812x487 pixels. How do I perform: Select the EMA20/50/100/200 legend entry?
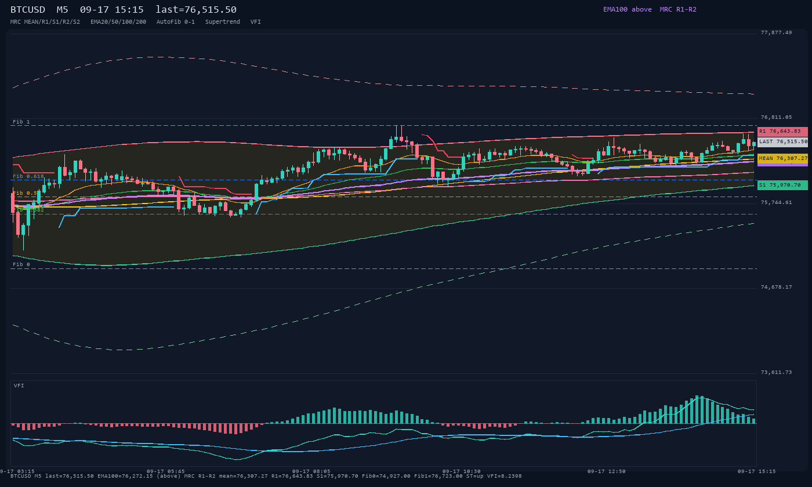point(118,22)
